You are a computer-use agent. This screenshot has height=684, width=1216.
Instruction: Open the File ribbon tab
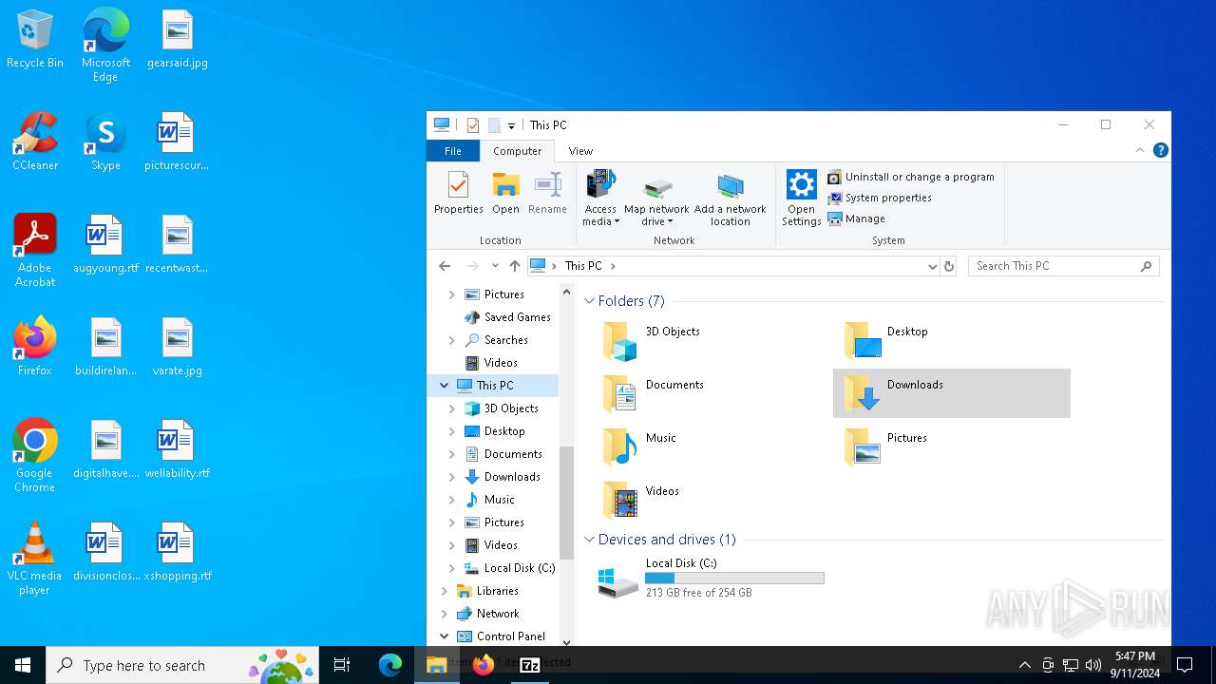[x=453, y=151]
